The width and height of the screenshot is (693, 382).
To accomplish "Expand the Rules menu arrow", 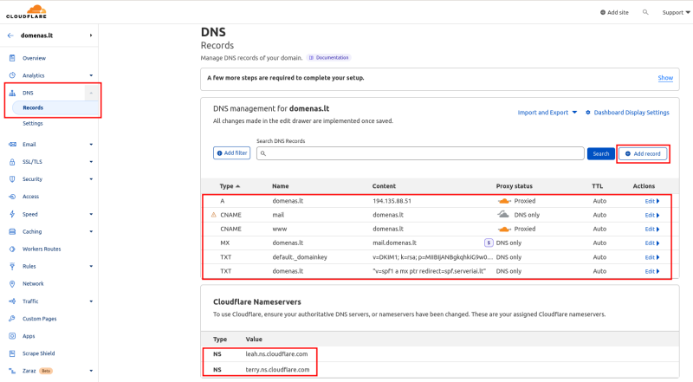I will [x=91, y=267].
